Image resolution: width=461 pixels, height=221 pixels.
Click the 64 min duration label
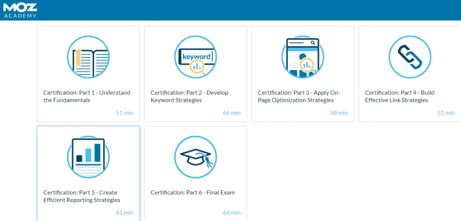[231, 212]
